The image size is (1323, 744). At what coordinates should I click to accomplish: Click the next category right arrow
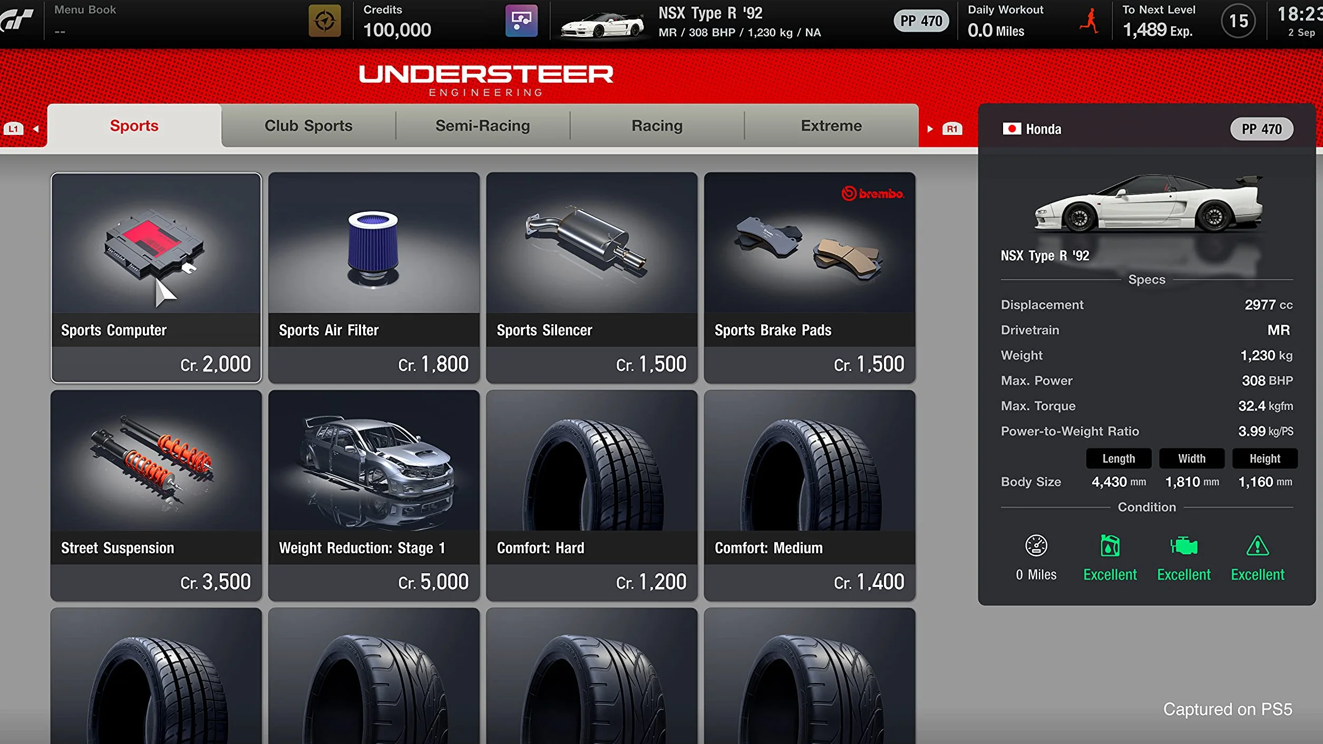tap(930, 129)
